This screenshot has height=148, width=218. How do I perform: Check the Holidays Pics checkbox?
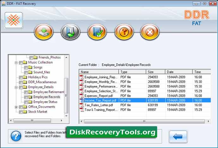point(21,77)
